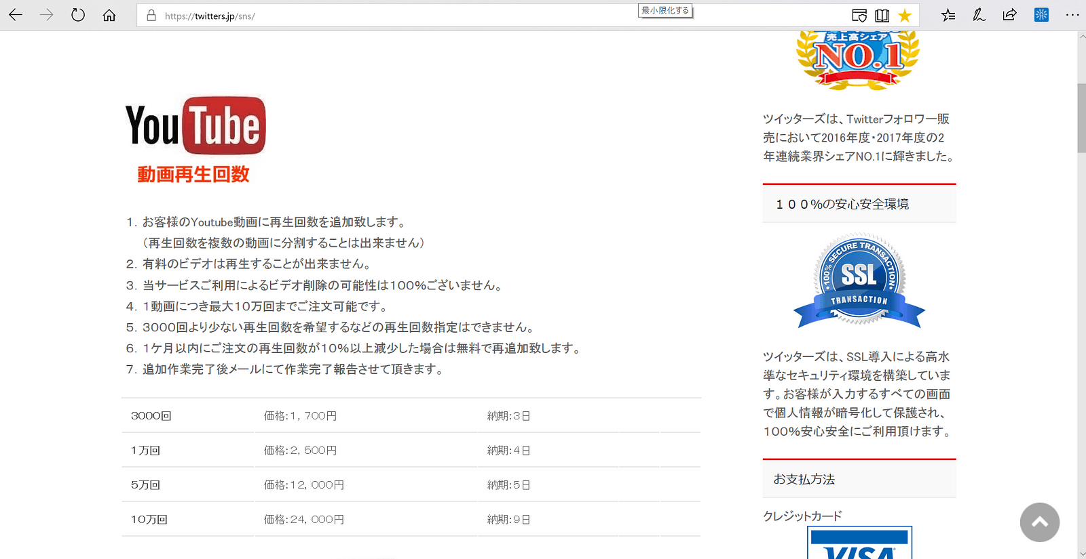1086x559 pixels.
Task: Click the YouTube logo image
Action: [195, 125]
